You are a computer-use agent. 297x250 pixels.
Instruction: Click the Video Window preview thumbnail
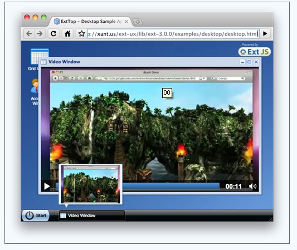tap(90, 184)
